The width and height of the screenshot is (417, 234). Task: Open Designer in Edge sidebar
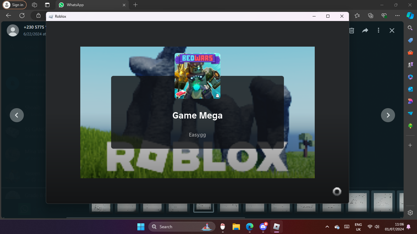click(x=410, y=101)
